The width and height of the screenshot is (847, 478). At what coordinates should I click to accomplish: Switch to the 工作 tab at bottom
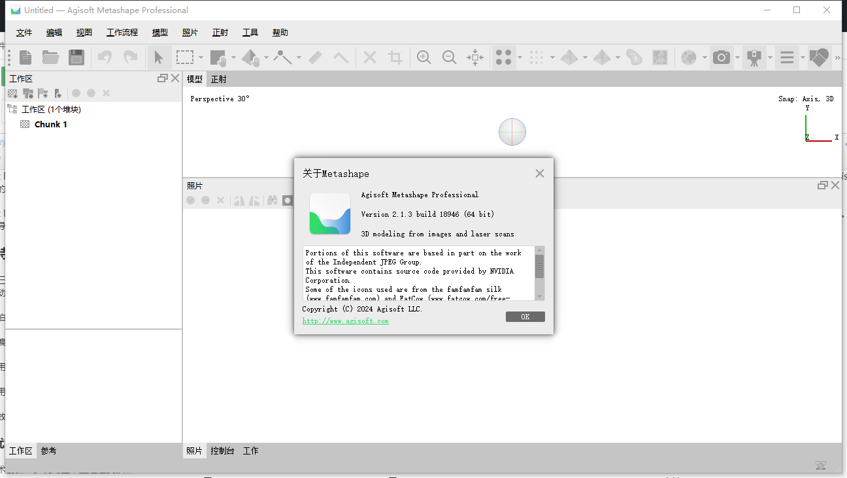pyautogui.click(x=251, y=451)
